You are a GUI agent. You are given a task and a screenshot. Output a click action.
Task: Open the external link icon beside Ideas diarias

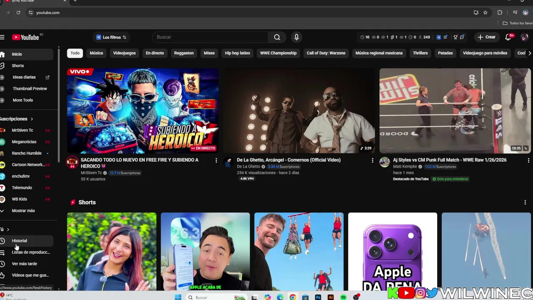click(47, 77)
